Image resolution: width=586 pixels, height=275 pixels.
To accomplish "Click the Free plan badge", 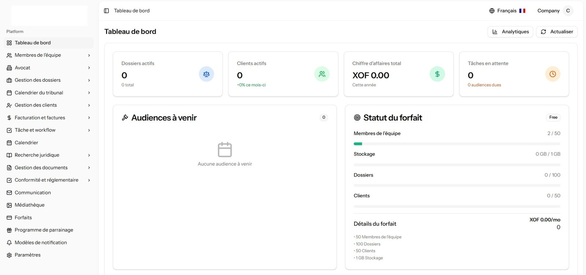I will pos(553,118).
